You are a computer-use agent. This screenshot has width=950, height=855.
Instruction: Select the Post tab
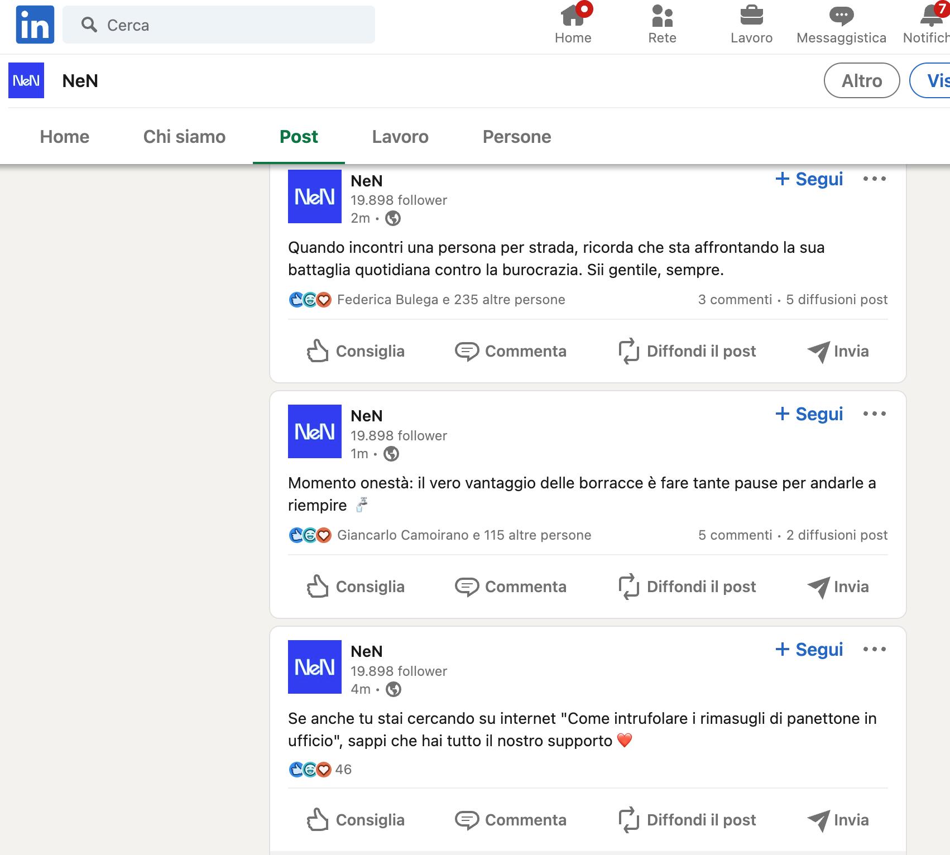(x=299, y=137)
